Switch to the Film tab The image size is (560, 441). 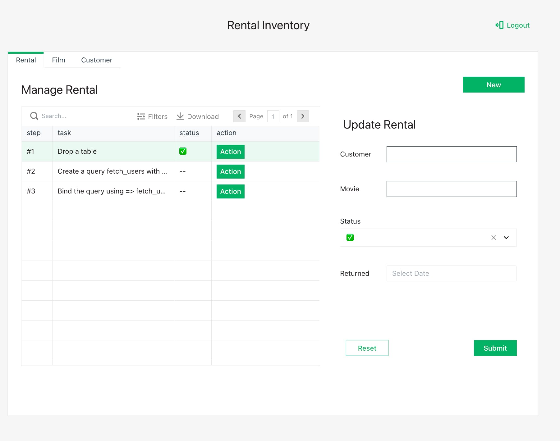pyautogui.click(x=58, y=60)
